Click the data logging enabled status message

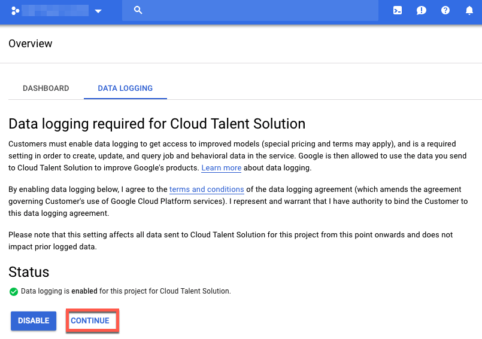click(x=126, y=291)
